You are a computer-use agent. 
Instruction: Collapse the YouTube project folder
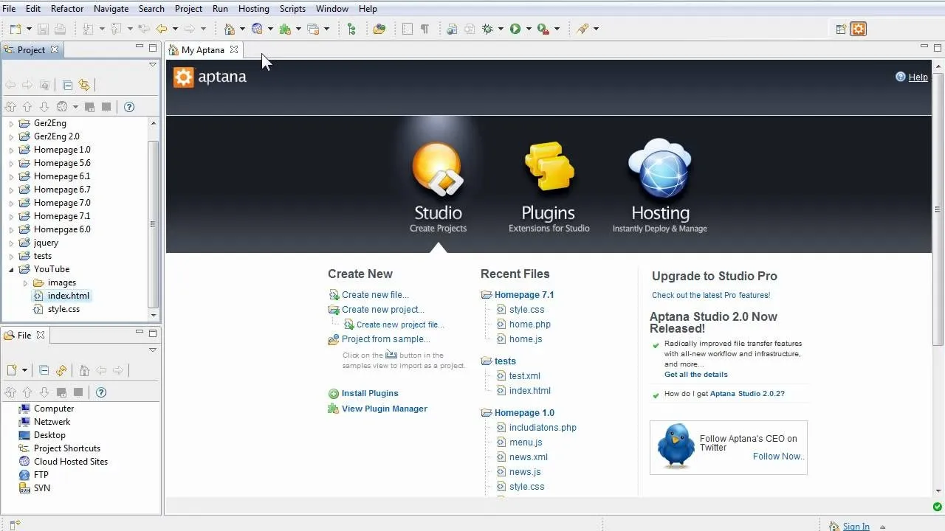point(11,269)
